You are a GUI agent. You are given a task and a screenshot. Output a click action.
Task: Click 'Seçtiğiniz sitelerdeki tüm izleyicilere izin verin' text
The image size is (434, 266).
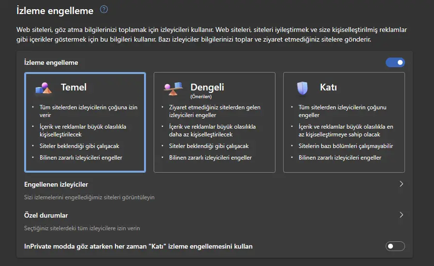pyautogui.click(x=82, y=228)
